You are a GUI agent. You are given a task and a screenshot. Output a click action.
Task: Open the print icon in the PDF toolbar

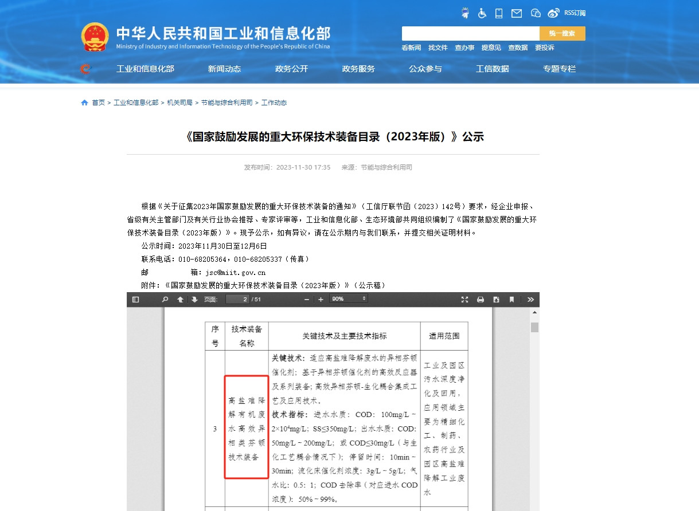[481, 299]
